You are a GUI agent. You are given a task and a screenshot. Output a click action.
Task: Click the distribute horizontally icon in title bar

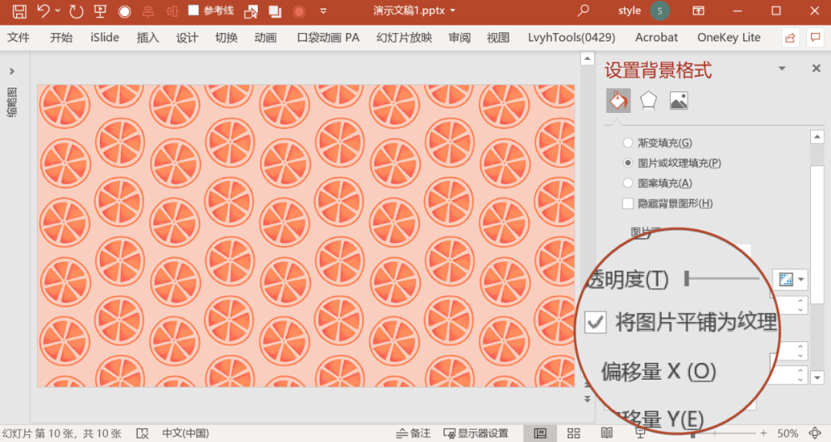(172, 11)
